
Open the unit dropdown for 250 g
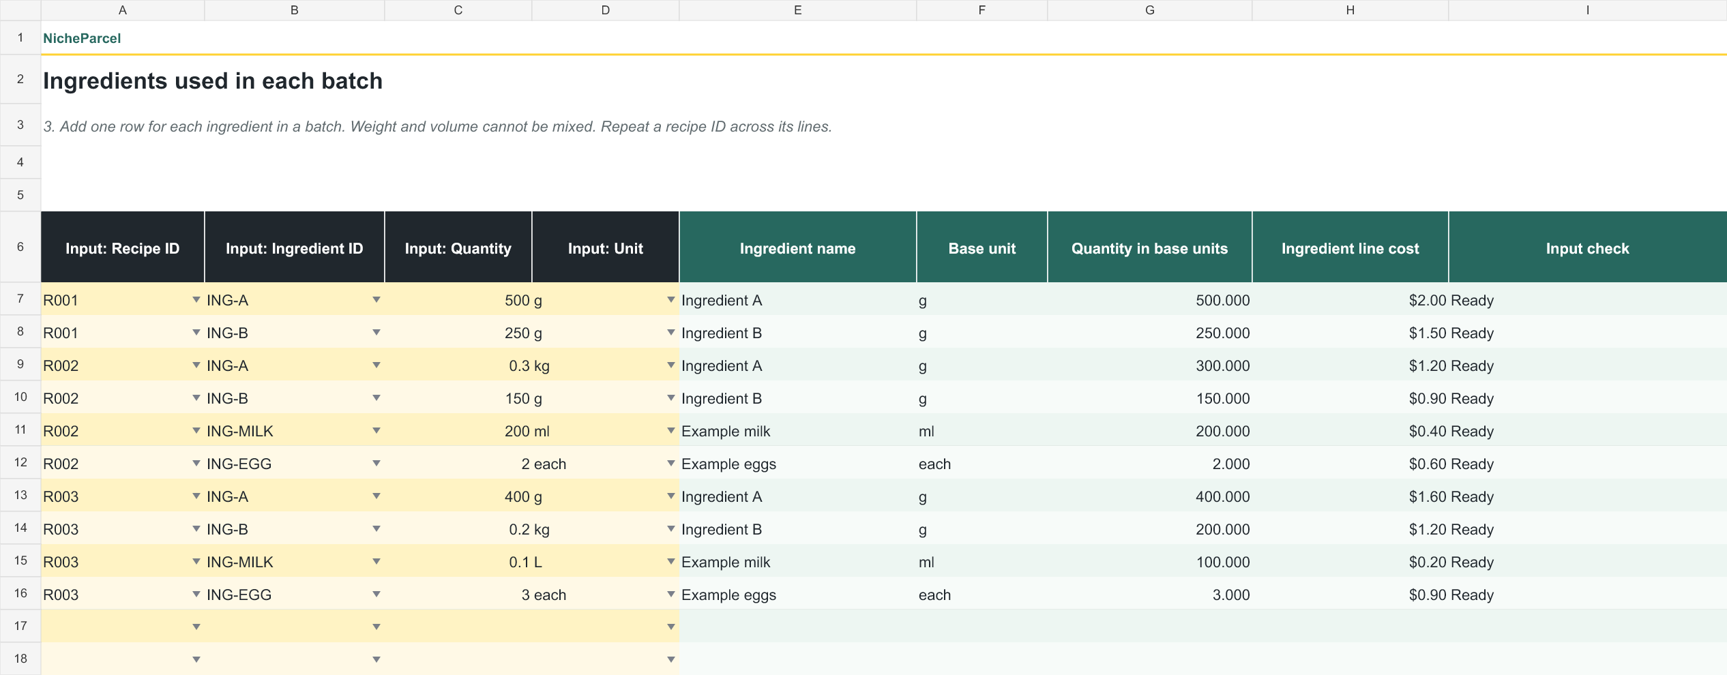tap(670, 333)
